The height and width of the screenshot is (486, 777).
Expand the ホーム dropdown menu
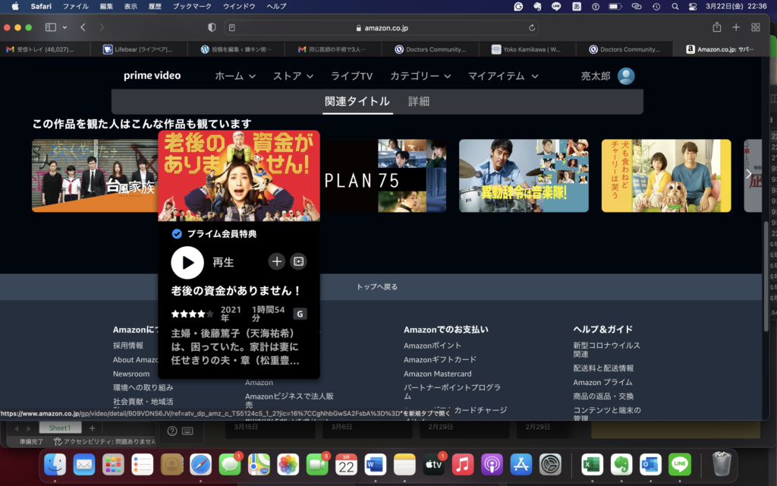[x=235, y=76]
